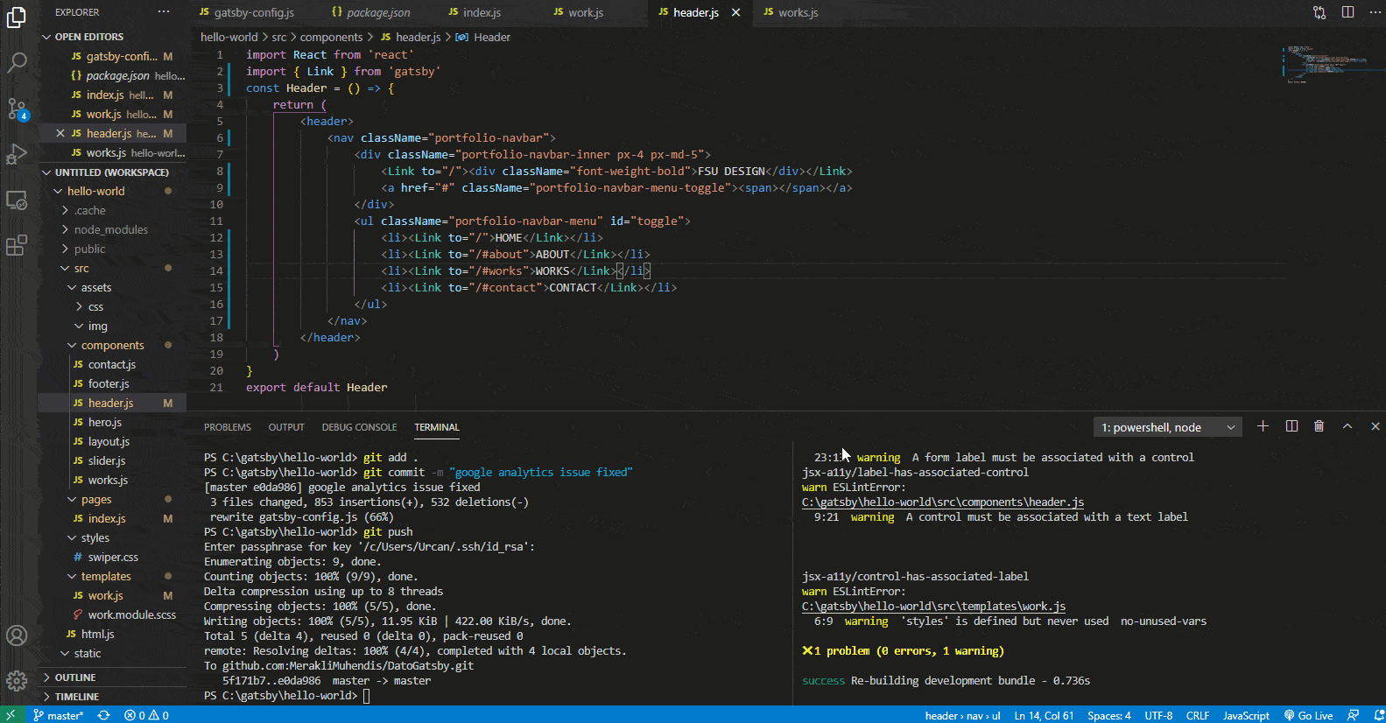This screenshot has width=1386, height=723.
Task: Expand the Timeline section
Action: 113,697
